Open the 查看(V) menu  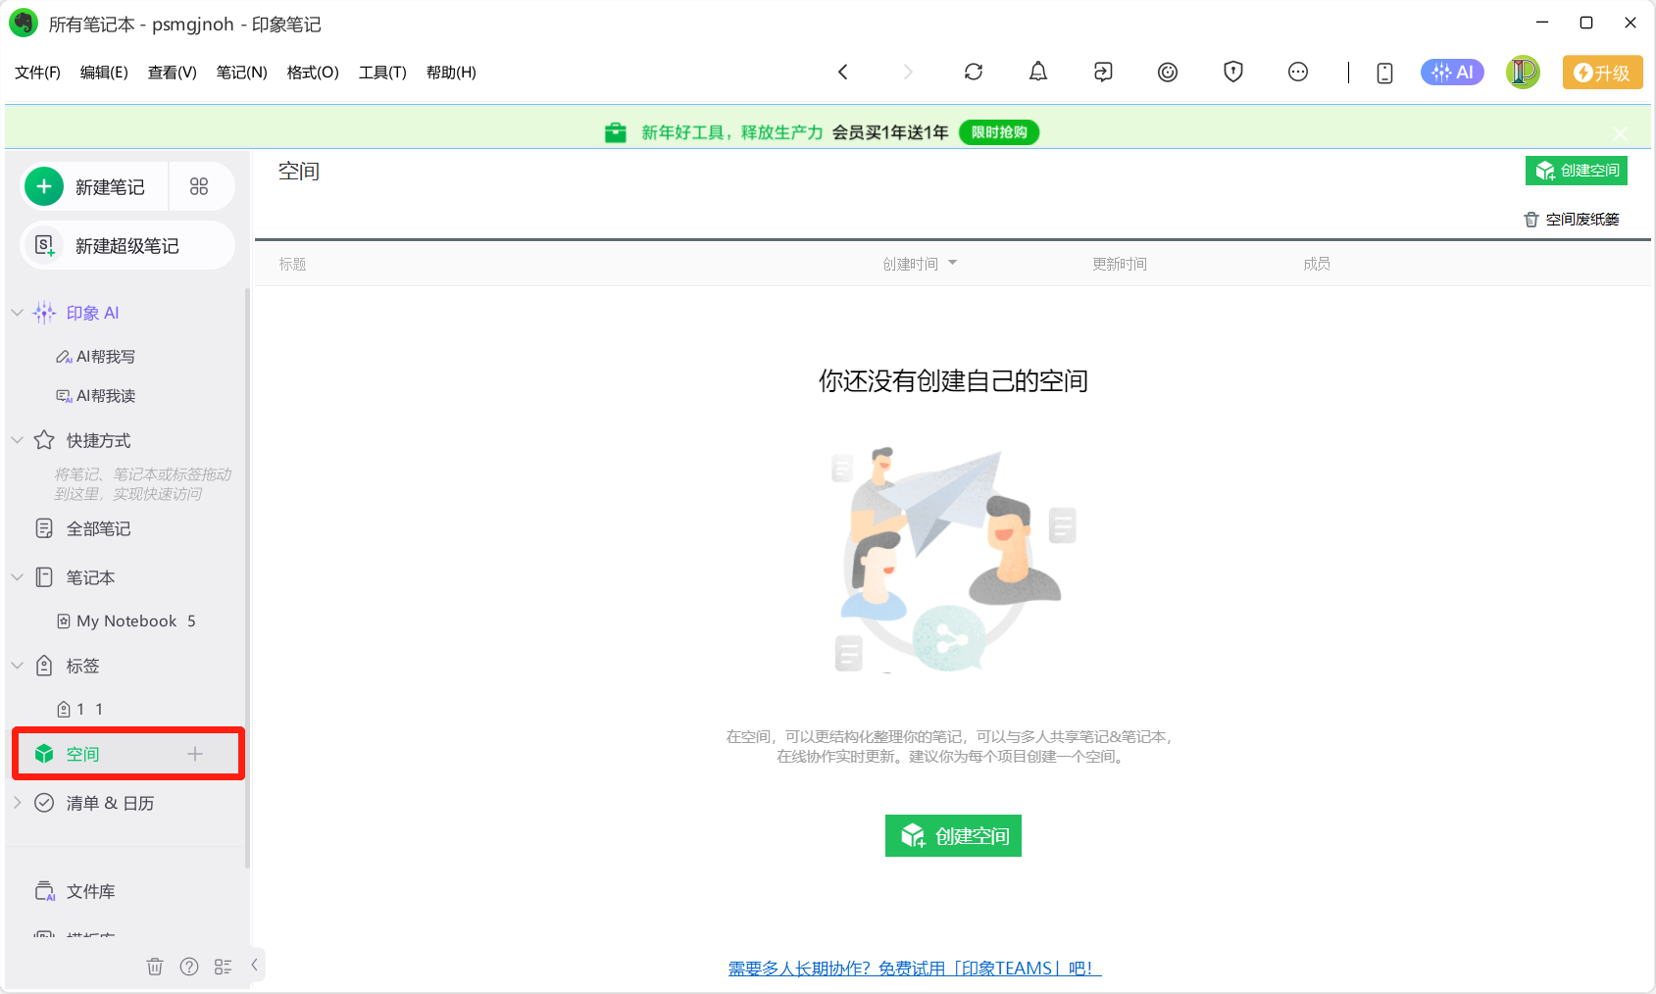(x=173, y=73)
